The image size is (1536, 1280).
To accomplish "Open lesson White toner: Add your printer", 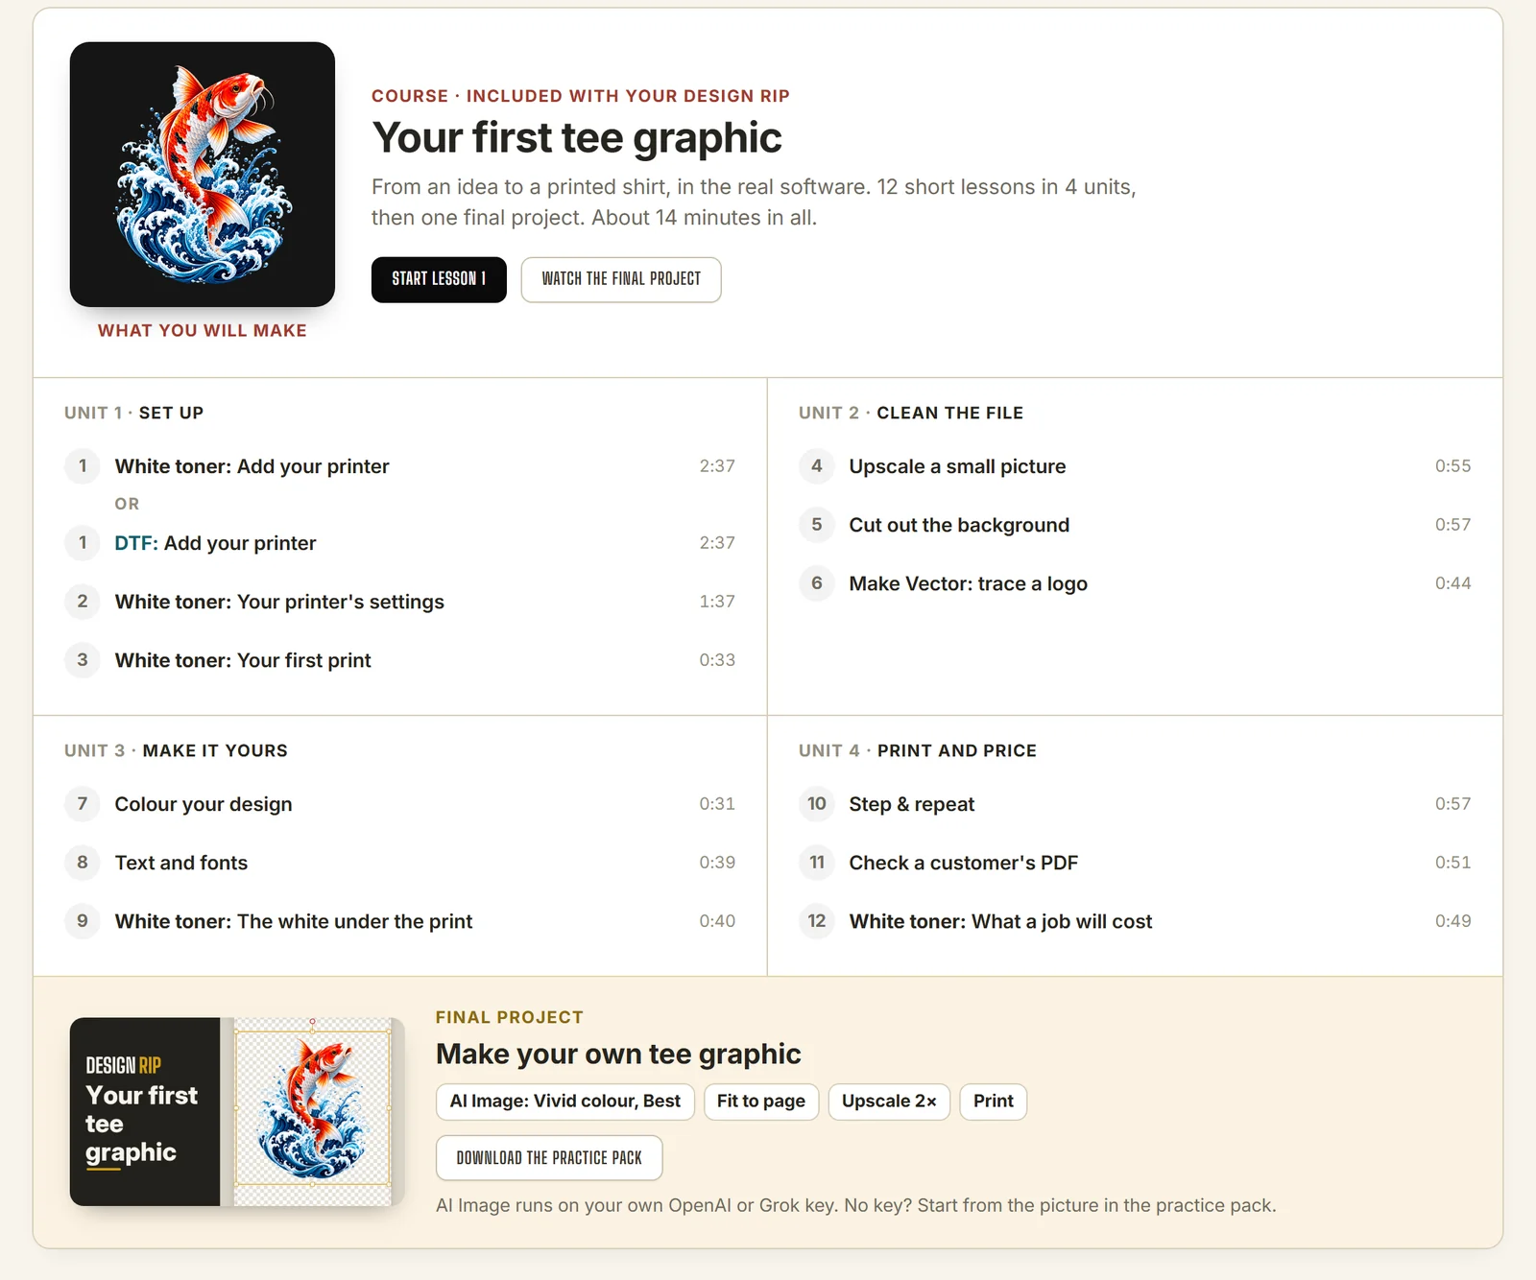I will click(400, 466).
